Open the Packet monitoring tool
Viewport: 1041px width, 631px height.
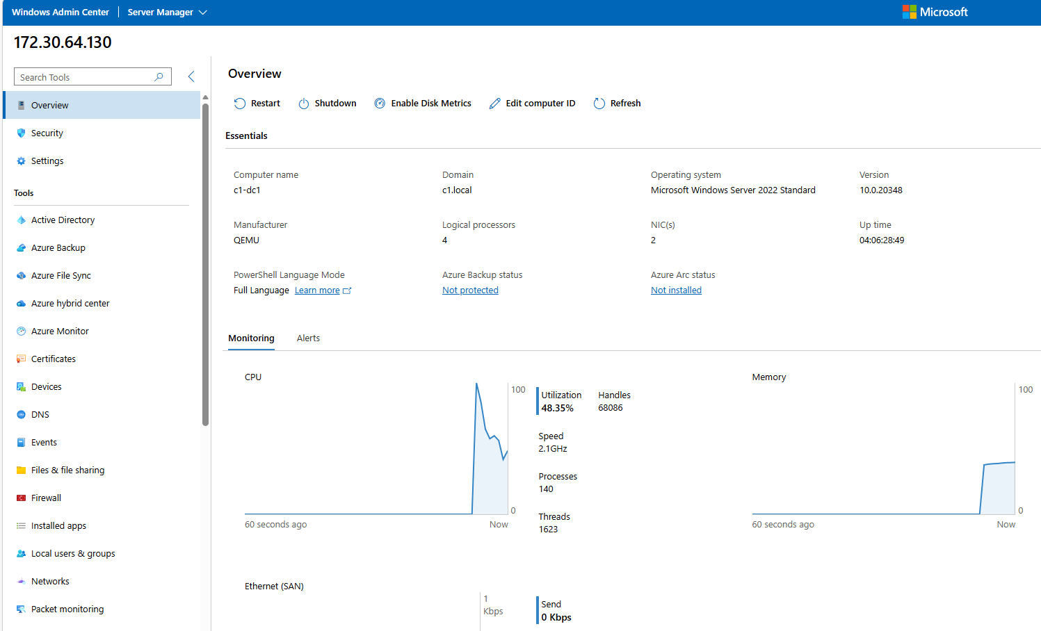coord(67,609)
